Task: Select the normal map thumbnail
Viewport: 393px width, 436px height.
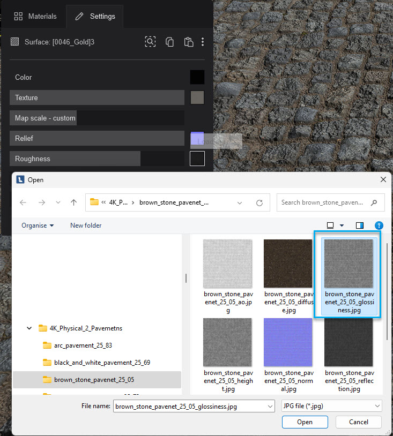Action: pos(288,342)
